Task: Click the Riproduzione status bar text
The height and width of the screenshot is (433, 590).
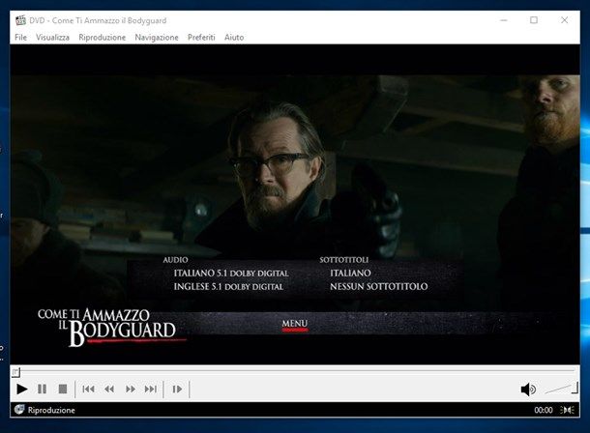Action: coord(51,410)
